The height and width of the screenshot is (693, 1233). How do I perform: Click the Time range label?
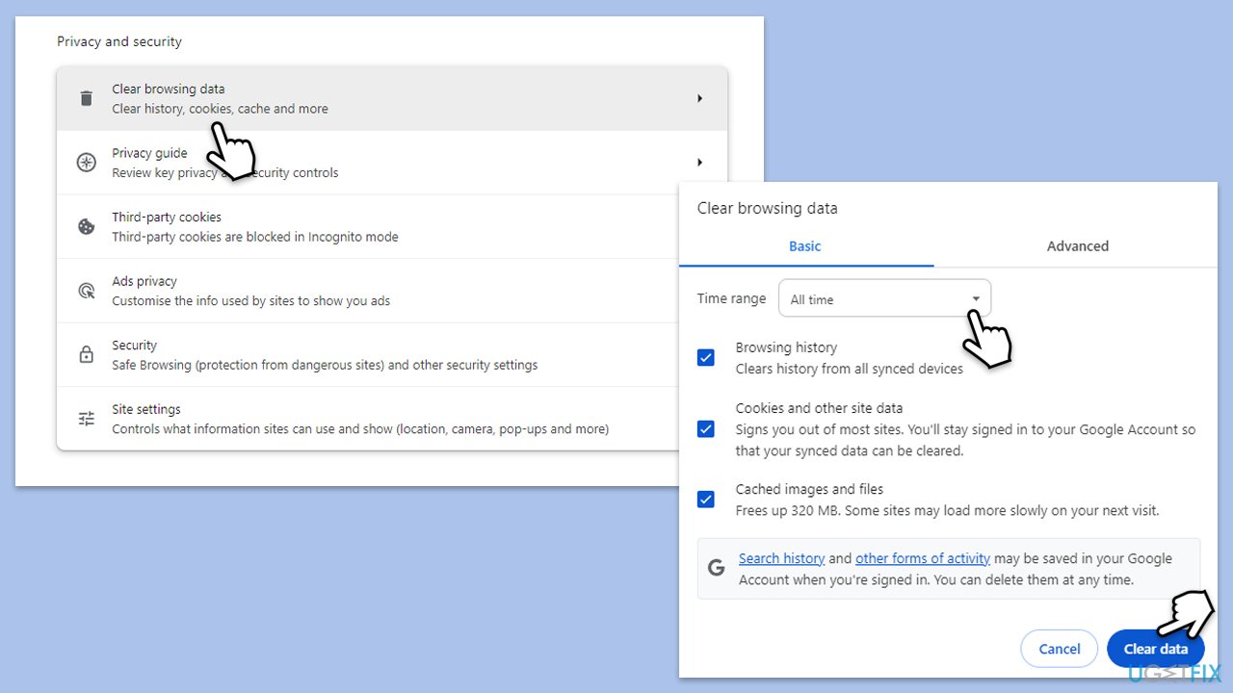731,298
